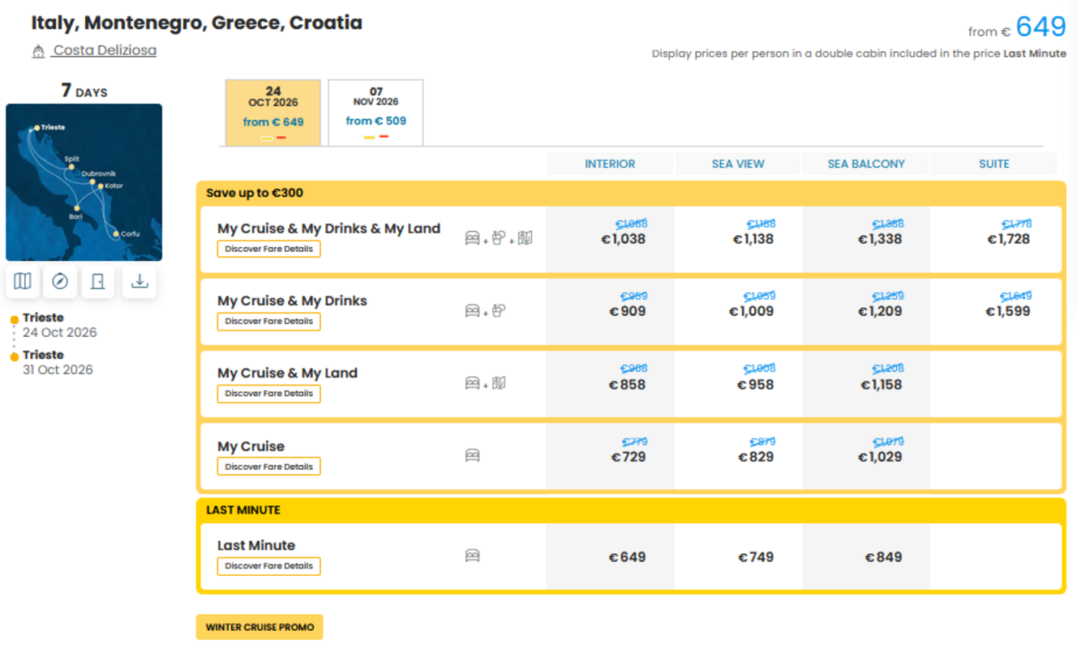Select Last Minute Interior price €649

pyautogui.click(x=627, y=557)
